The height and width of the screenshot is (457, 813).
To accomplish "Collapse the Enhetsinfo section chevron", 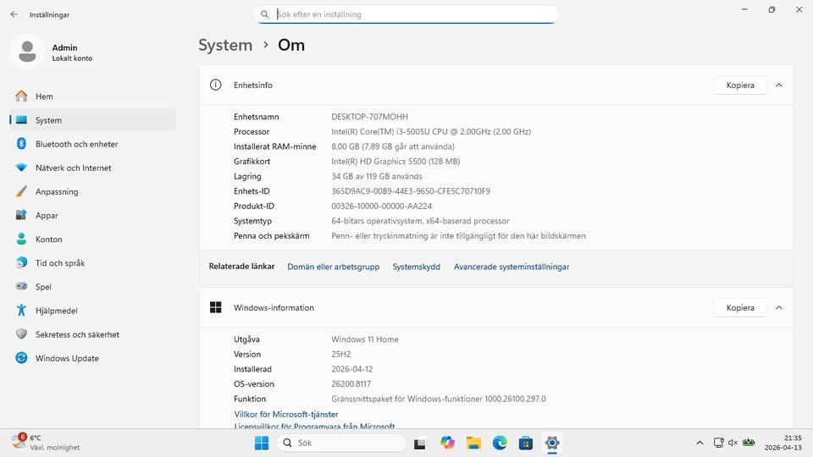I will tap(779, 85).
